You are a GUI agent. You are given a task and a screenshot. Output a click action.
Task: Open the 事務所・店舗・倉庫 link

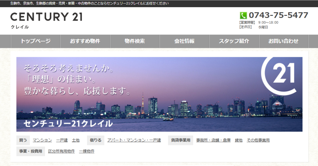(x=213, y=140)
